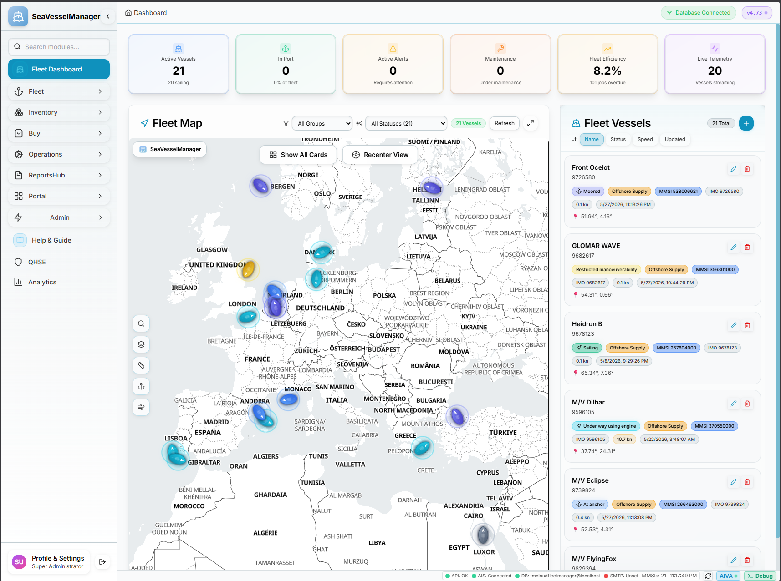Click the Search modules field

click(x=59, y=47)
